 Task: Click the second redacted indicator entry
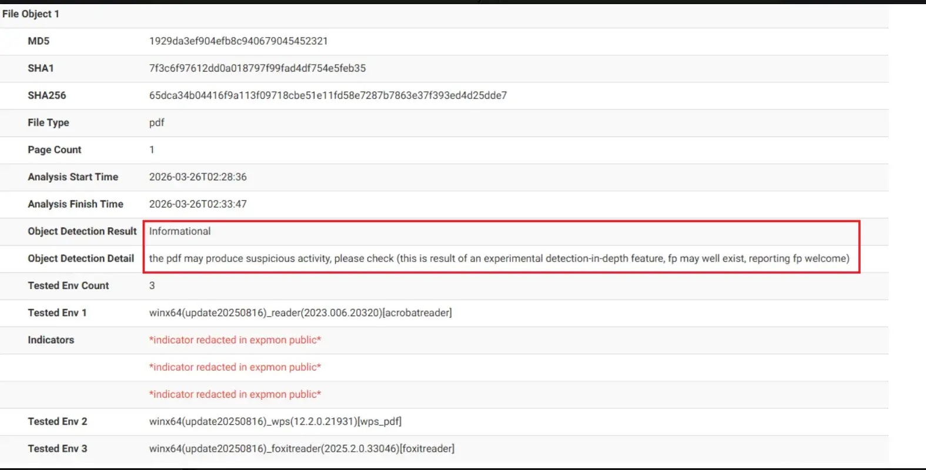click(235, 367)
